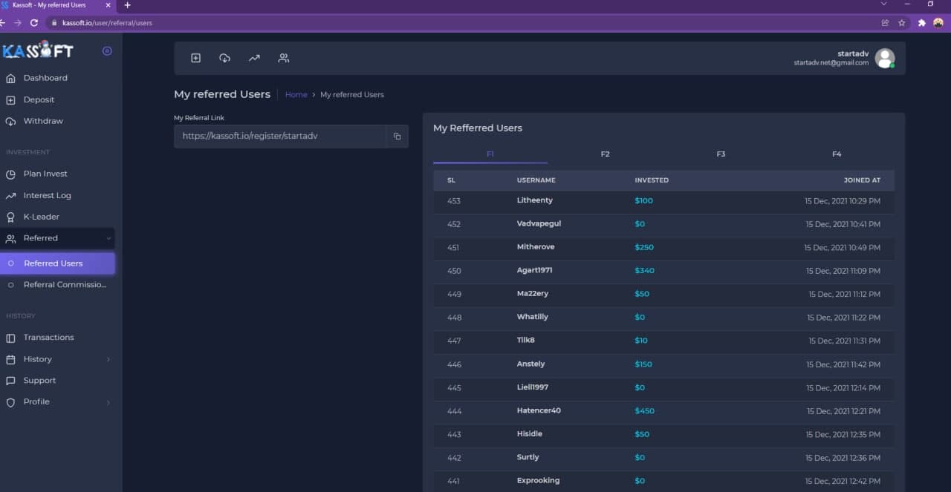Switch to the F2 referral tab
Screen dimensions: 951x492
(605, 154)
